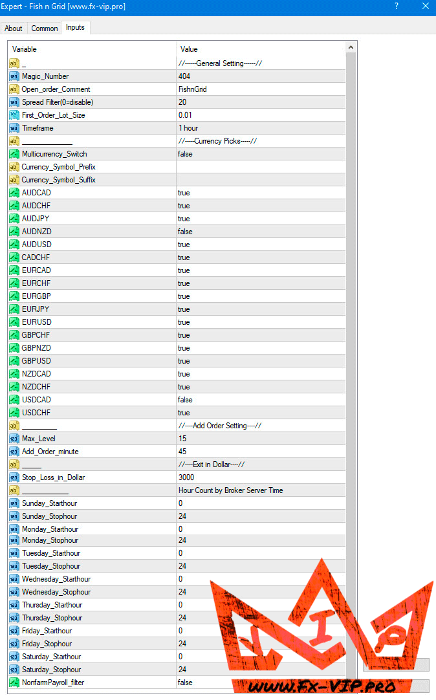Click the boolean icon beside Multicurrency_Switch
436x700 pixels.
coord(14,154)
